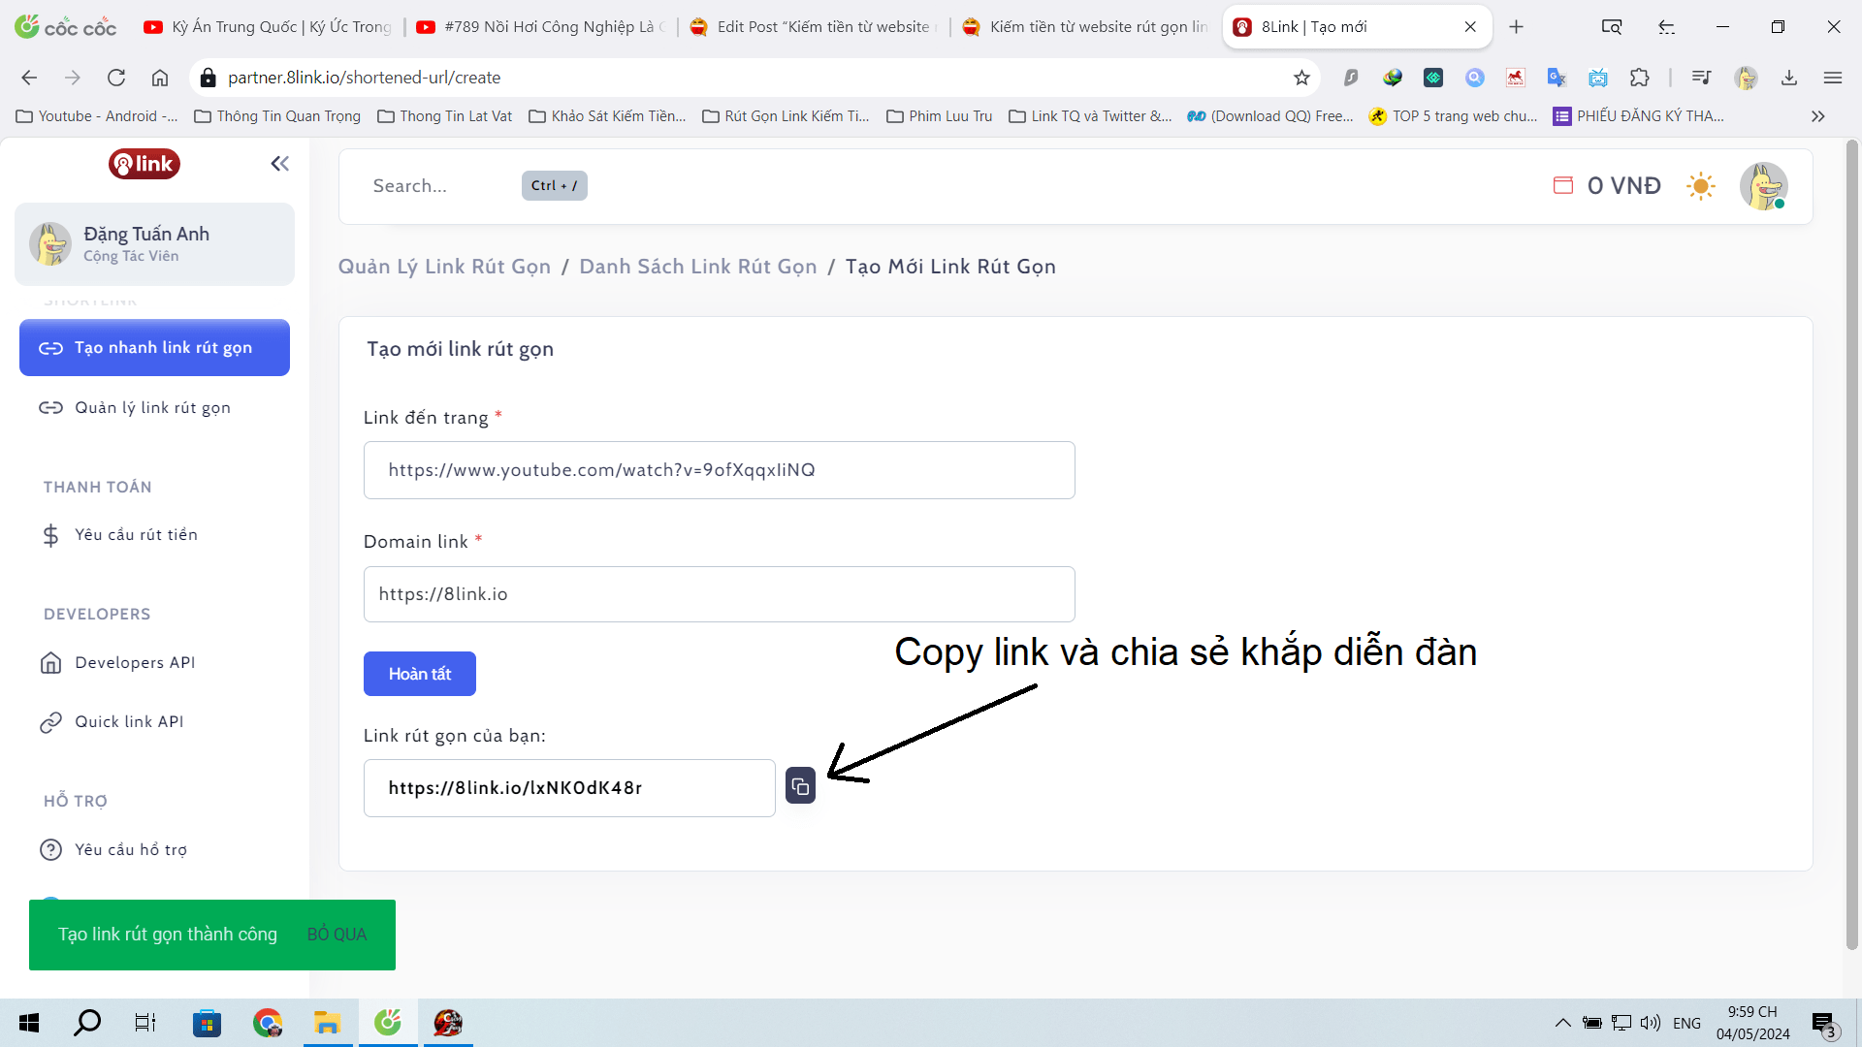Open TOP 5 trang web bookmark
Screen dimensions: 1862x1047
(x=1454, y=116)
